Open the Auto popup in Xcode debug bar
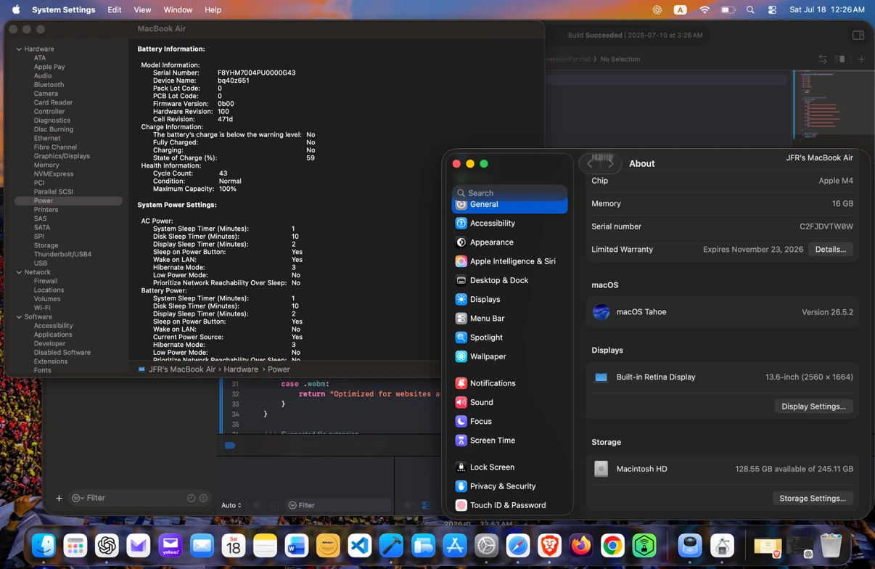 tap(231, 505)
